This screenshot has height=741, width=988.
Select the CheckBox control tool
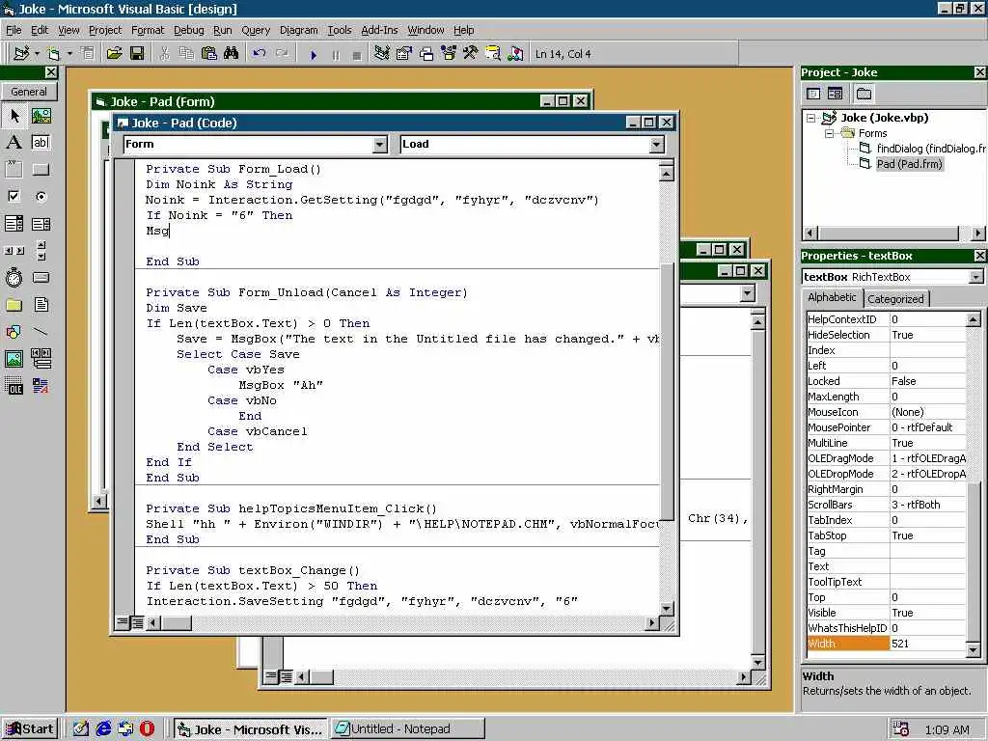14,197
